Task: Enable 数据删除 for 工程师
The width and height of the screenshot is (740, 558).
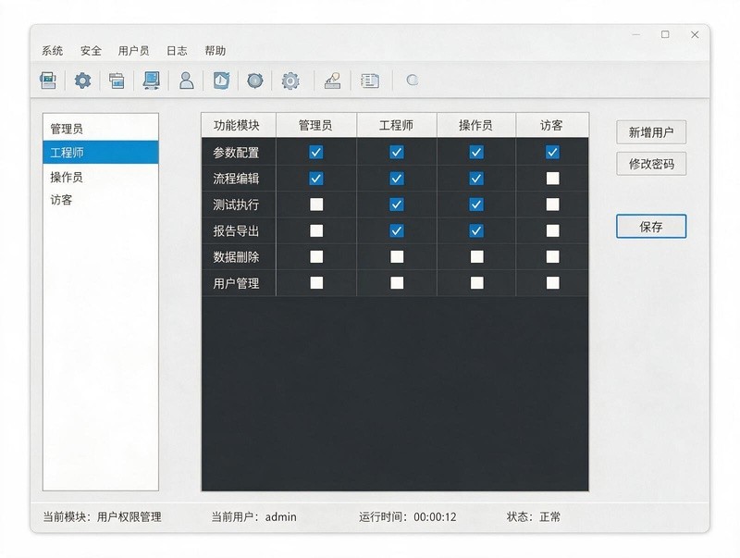Action: coord(398,257)
